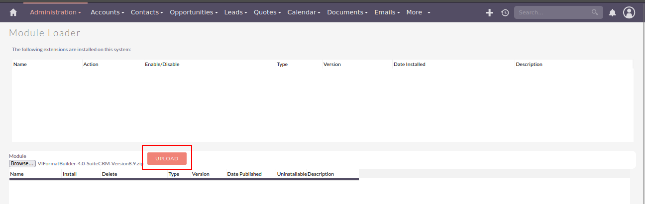Open the notifications bell
Screen dimensions: 645x204
(x=613, y=12)
